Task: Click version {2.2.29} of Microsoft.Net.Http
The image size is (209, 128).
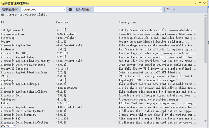Action: click(x=62, y=53)
